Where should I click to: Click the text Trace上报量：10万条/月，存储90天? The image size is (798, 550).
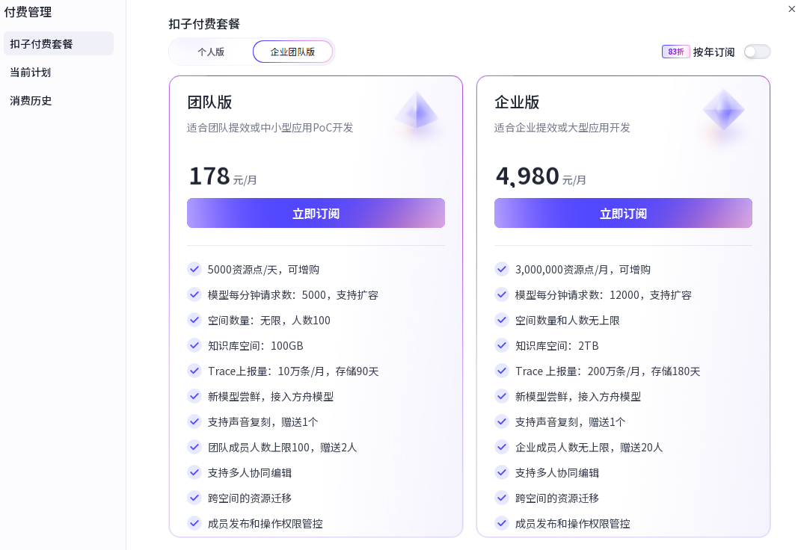pyautogui.click(x=293, y=371)
